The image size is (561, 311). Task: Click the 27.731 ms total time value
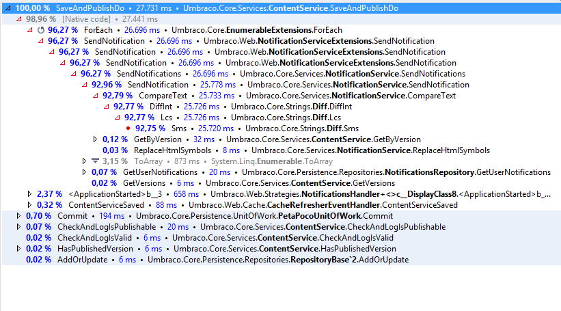pyautogui.click(x=154, y=8)
